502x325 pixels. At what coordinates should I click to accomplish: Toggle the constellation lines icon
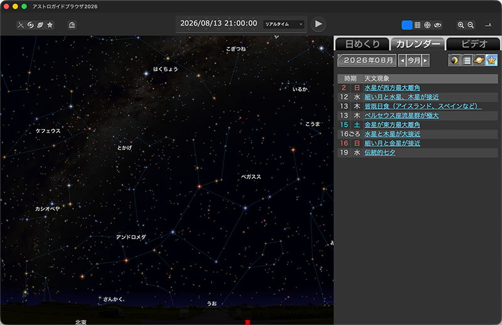click(x=20, y=25)
